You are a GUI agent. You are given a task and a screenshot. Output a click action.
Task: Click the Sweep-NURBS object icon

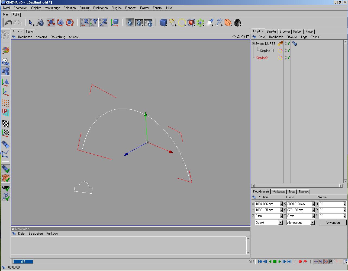[280, 43]
